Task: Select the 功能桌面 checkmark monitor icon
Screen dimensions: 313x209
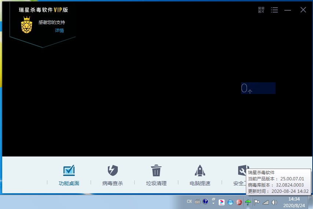Action: [x=69, y=170]
